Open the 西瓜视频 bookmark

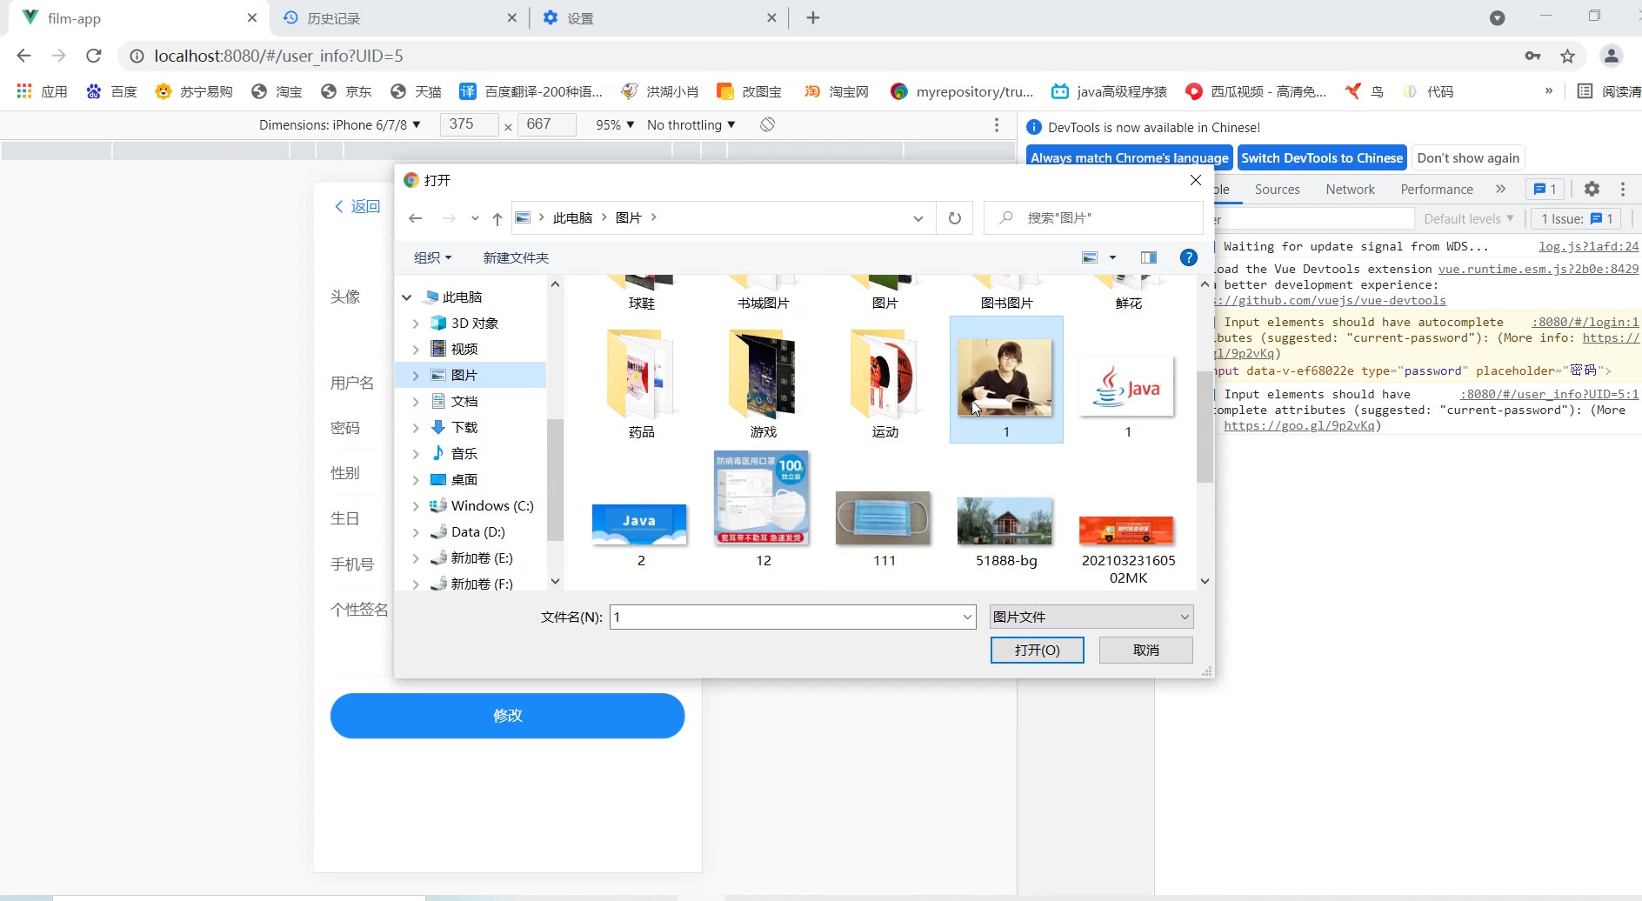[1256, 91]
